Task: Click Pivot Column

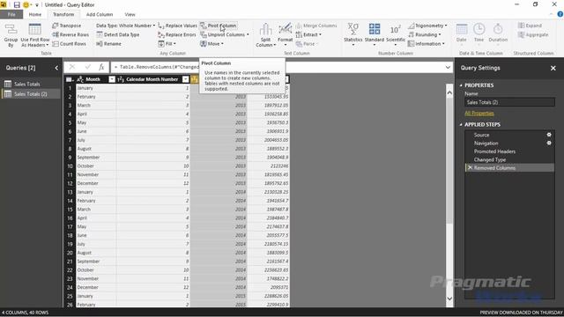Action: tap(219, 26)
